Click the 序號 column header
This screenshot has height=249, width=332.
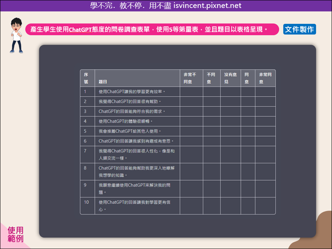(87, 78)
